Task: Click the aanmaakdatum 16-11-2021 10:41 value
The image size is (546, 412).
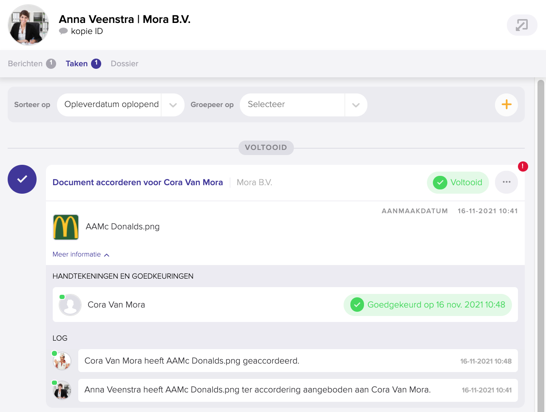Action: (x=488, y=211)
